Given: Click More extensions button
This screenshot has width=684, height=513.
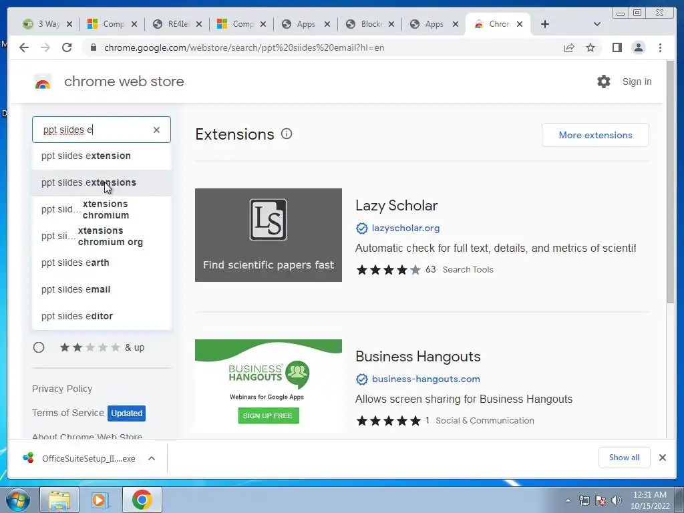Looking at the screenshot, I should (595, 135).
